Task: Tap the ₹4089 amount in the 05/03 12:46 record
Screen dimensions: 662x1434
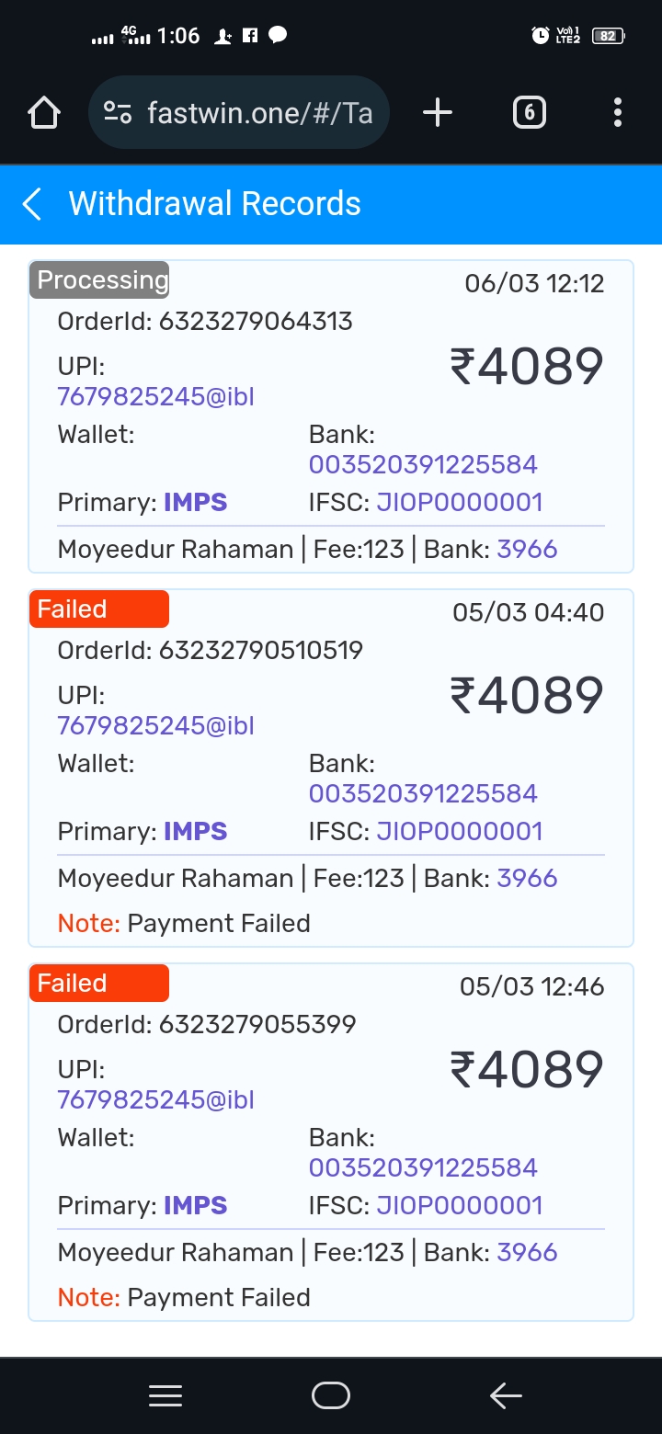Action: (526, 1069)
